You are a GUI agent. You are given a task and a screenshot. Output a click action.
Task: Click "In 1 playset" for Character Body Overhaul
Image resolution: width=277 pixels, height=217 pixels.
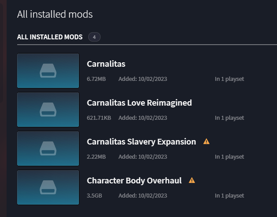pyautogui.click(x=229, y=196)
